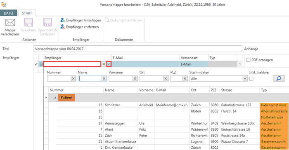Clear the PLZ filter field
The image size is (289, 150).
tap(185, 79)
